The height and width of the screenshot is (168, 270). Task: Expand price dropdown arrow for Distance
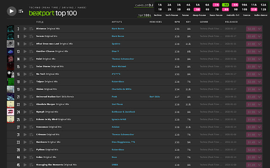click(259, 29)
